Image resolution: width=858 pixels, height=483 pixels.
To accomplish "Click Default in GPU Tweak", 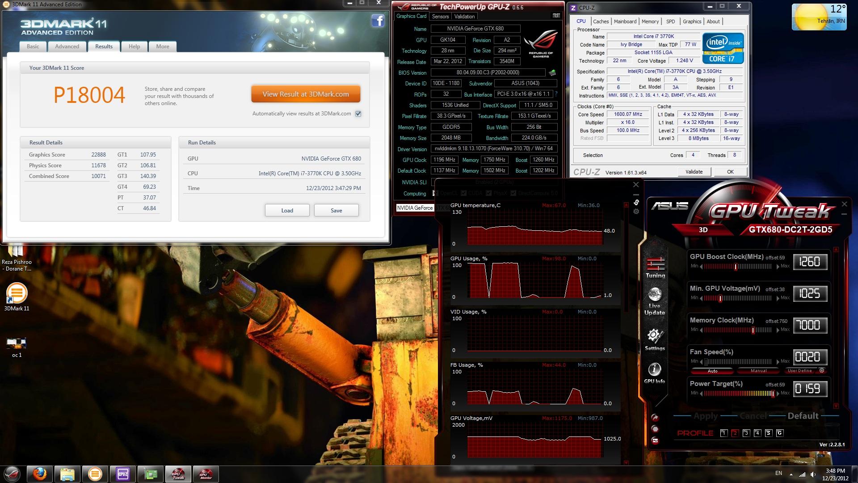I will pyautogui.click(x=803, y=416).
